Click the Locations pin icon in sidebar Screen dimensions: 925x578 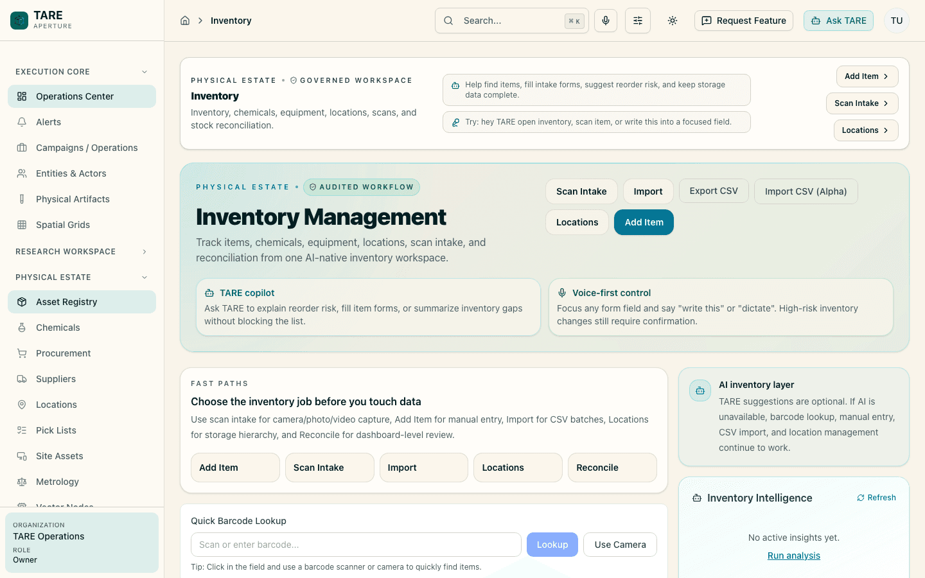(22, 405)
